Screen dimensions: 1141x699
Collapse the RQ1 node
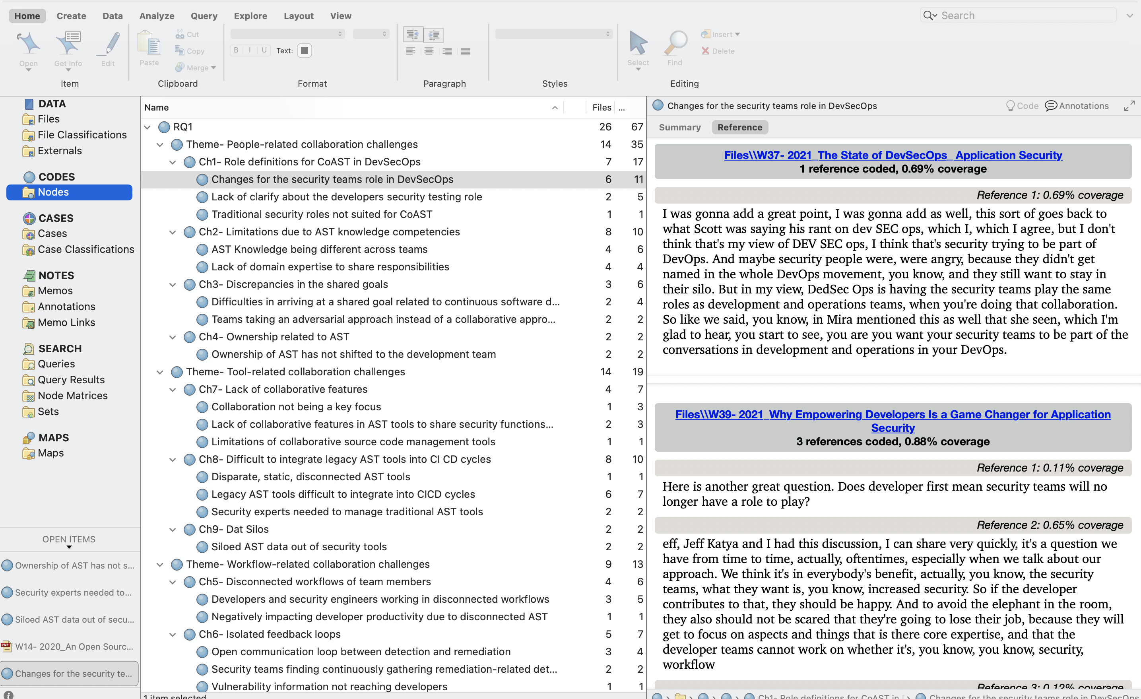click(147, 127)
